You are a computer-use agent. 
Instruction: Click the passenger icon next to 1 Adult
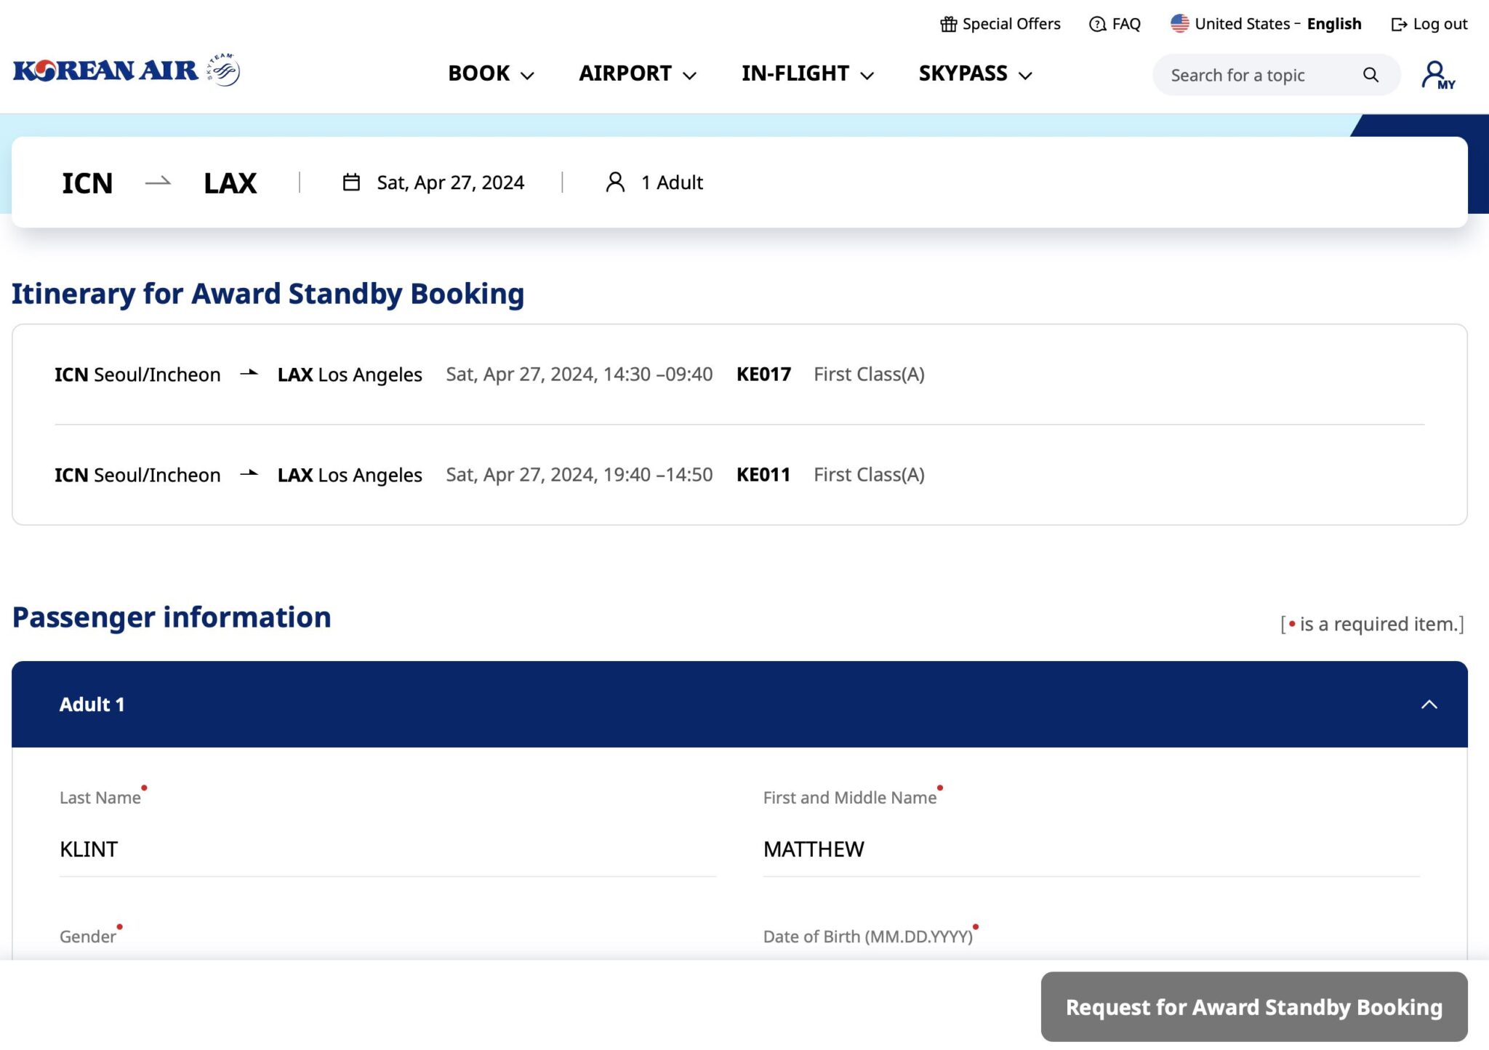tap(615, 183)
